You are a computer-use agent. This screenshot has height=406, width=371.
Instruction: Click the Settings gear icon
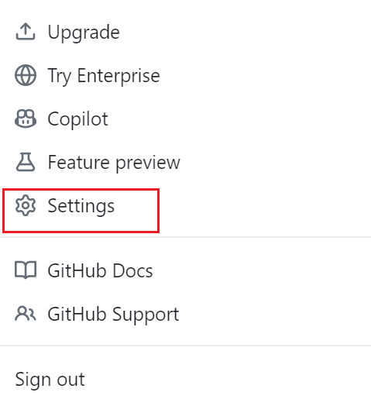point(26,205)
